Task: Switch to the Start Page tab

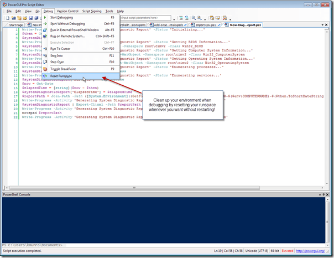Action: point(15,25)
